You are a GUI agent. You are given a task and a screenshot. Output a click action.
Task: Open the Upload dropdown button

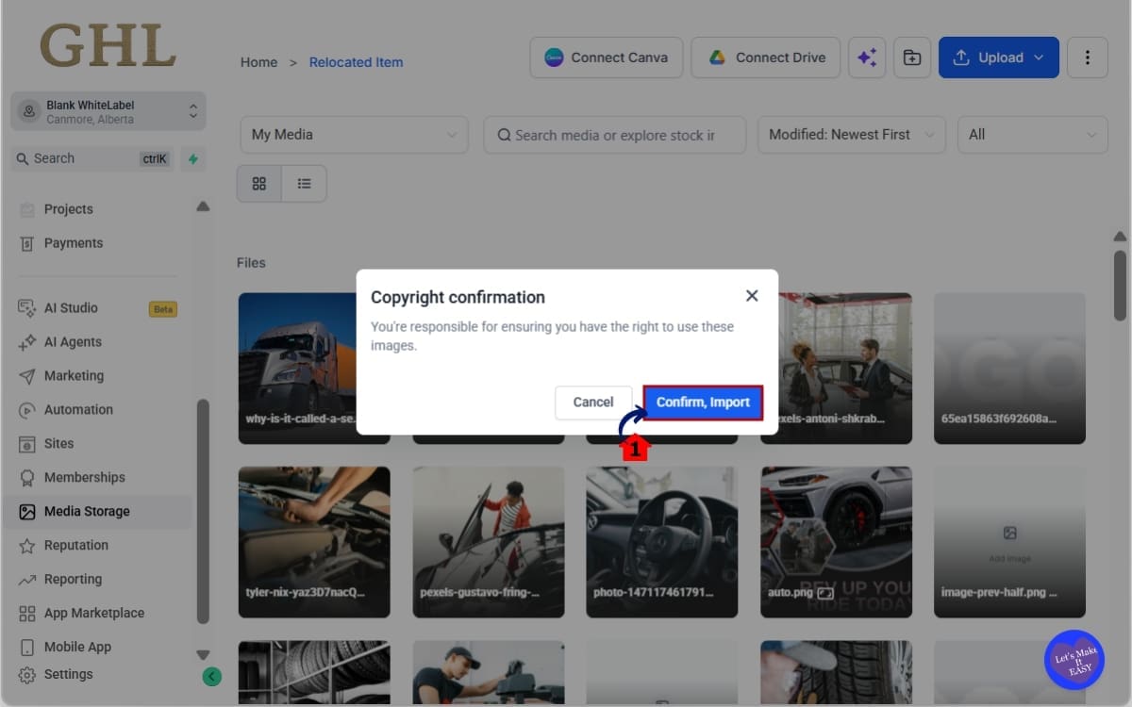click(999, 58)
